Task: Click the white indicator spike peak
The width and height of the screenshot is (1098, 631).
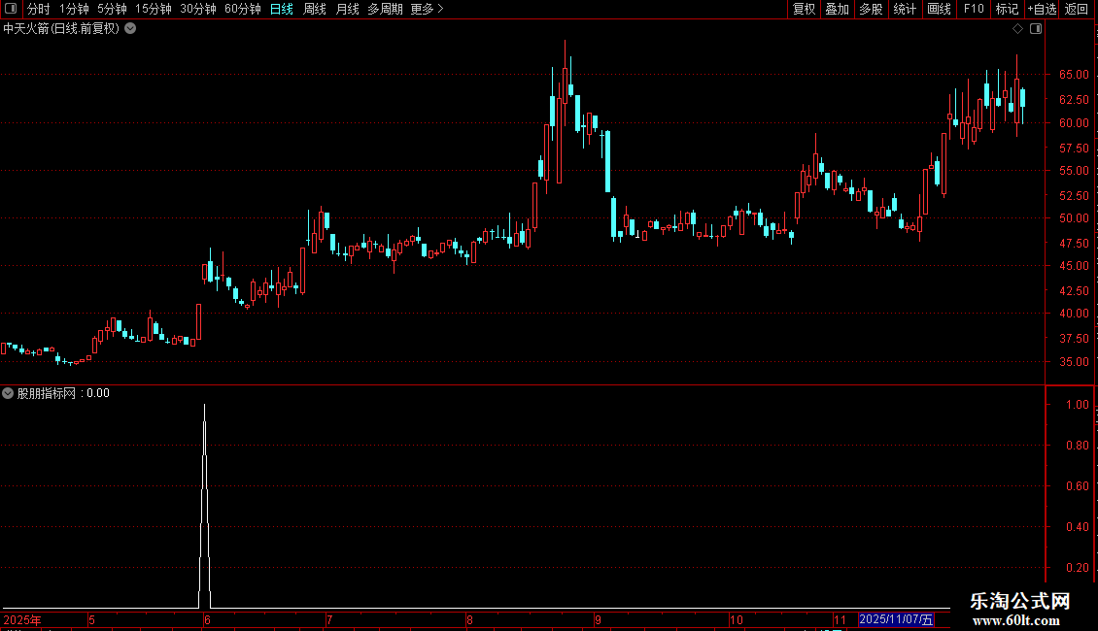Action: pos(204,406)
